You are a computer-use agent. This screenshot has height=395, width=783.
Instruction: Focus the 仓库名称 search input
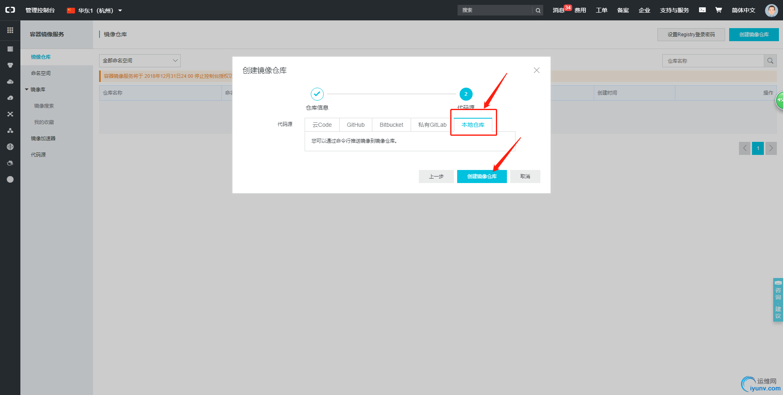pyautogui.click(x=713, y=61)
